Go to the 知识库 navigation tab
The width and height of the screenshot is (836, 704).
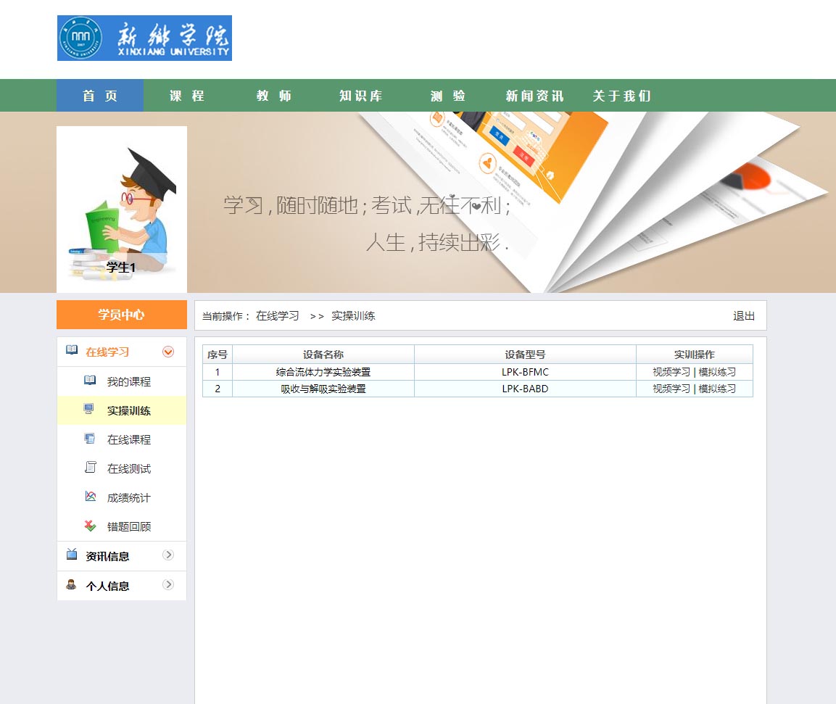[360, 96]
